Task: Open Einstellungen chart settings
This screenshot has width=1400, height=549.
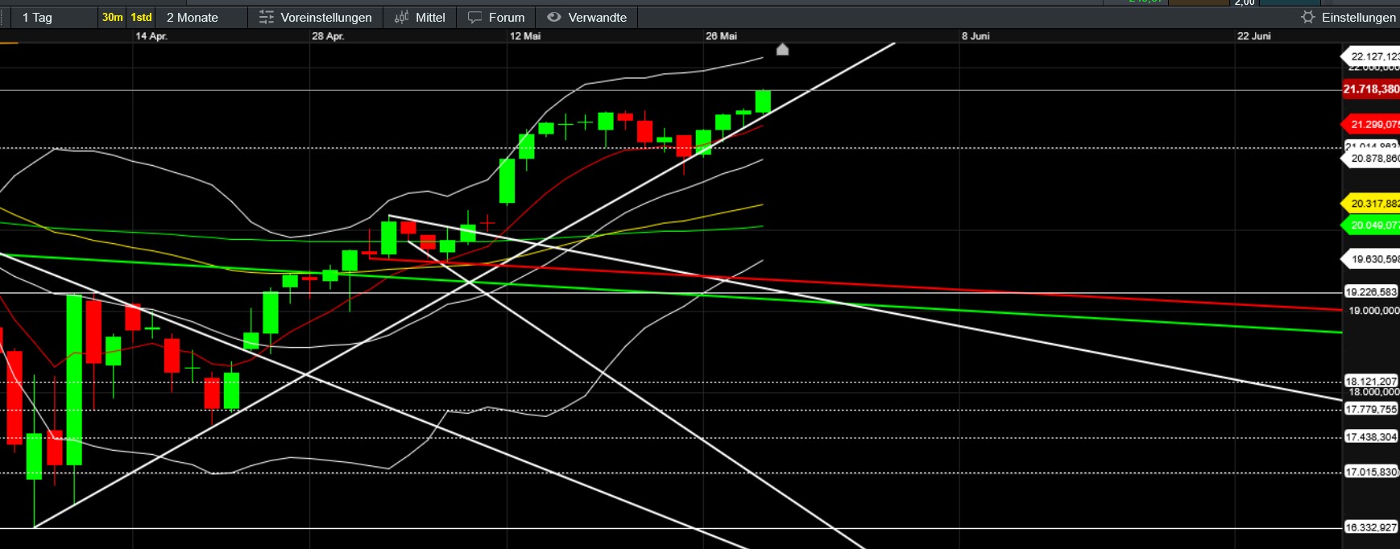Action: 1348,17
